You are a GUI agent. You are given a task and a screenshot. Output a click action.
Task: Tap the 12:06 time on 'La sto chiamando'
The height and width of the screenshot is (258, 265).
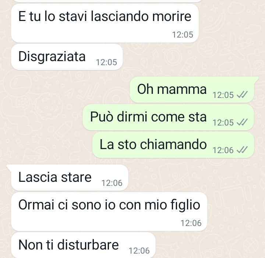223,151
